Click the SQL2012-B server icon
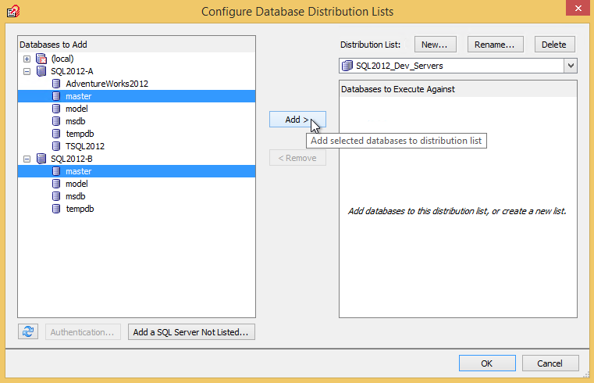The width and height of the screenshot is (594, 383). (x=41, y=159)
